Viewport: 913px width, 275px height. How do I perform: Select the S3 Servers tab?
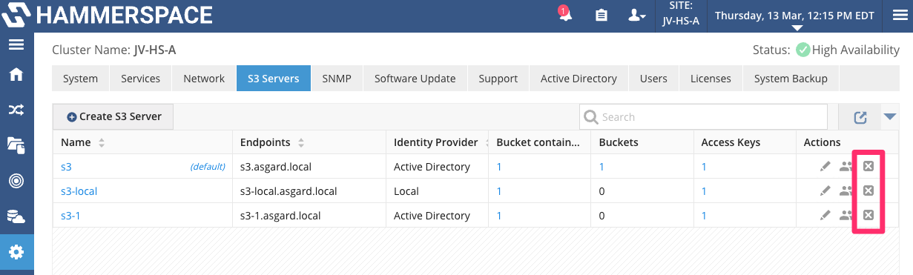274,79
